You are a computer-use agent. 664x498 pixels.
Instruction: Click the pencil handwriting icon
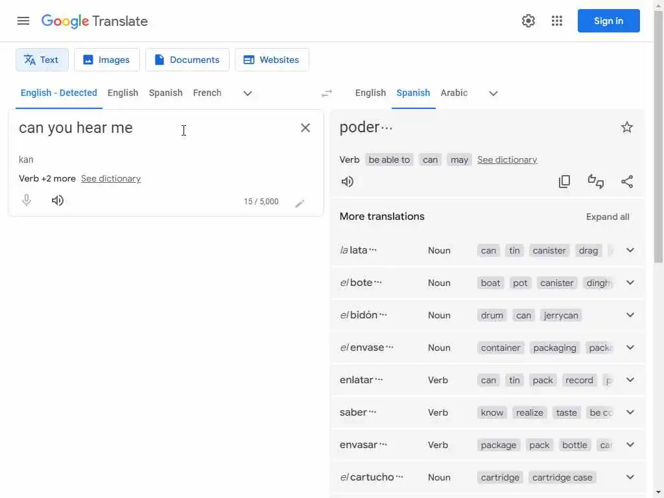click(300, 204)
